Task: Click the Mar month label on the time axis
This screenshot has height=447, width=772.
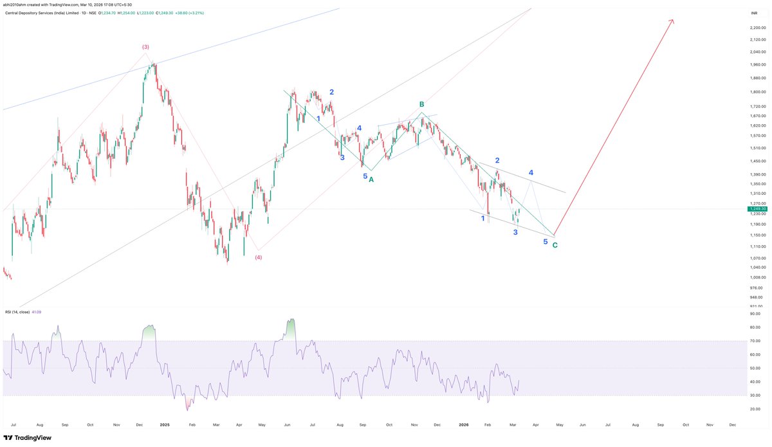Action: (x=513, y=425)
